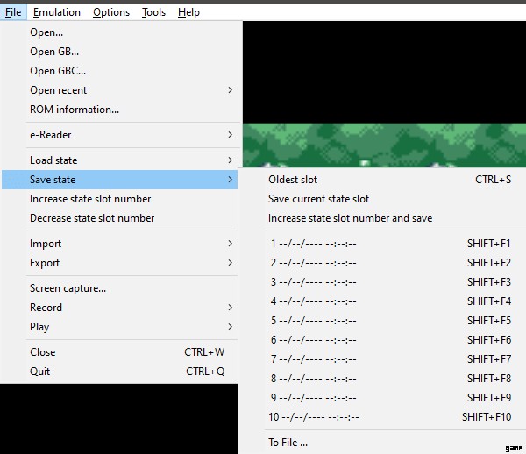This screenshot has height=454, width=526.
Task: Expand the Open recent submenu
Action: click(59, 90)
